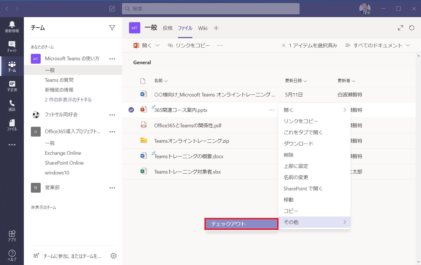Choose コピー in context menu
This screenshot has width=421, height=265.
point(314,211)
